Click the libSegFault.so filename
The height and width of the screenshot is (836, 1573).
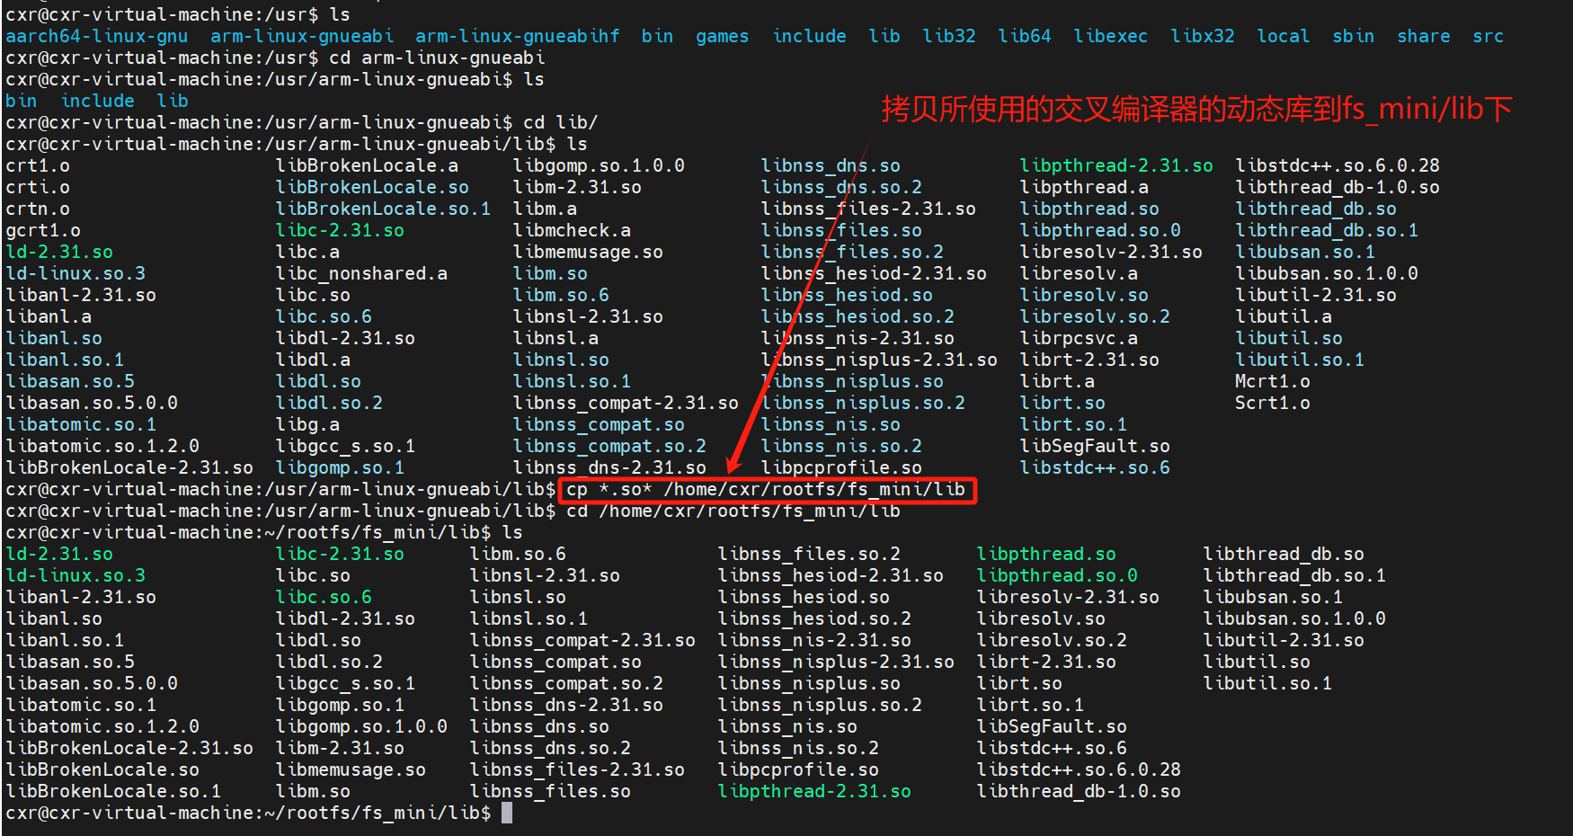pyautogui.click(x=1096, y=446)
